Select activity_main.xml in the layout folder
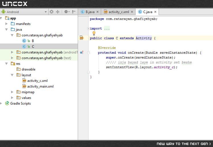 pyautogui.click(x=40, y=86)
